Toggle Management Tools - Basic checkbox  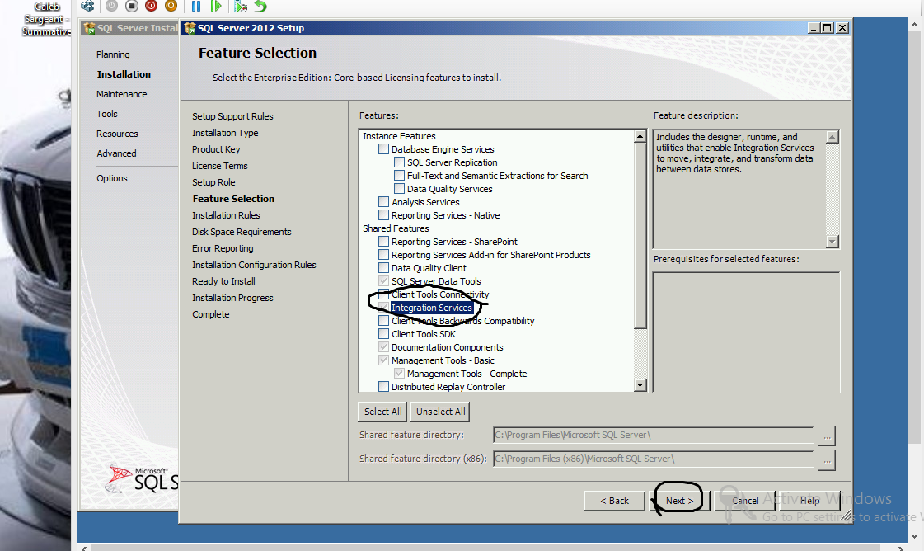pyautogui.click(x=383, y=360)
